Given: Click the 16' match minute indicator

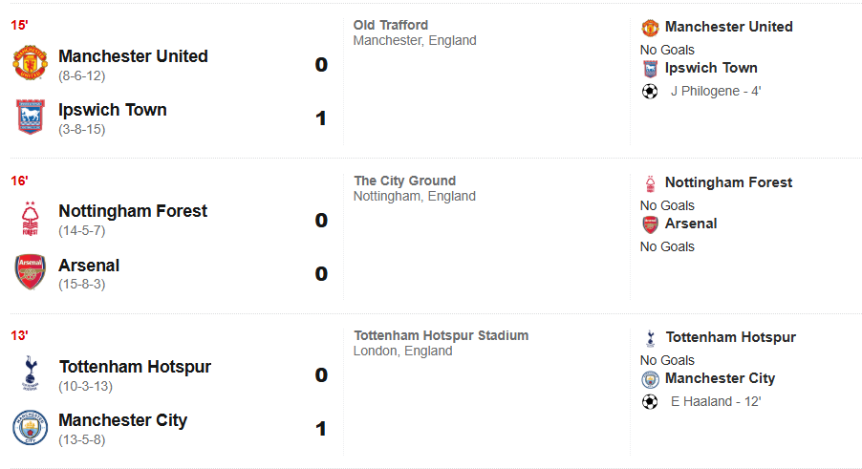Looking at the screenshot, I should click(19, 181).
